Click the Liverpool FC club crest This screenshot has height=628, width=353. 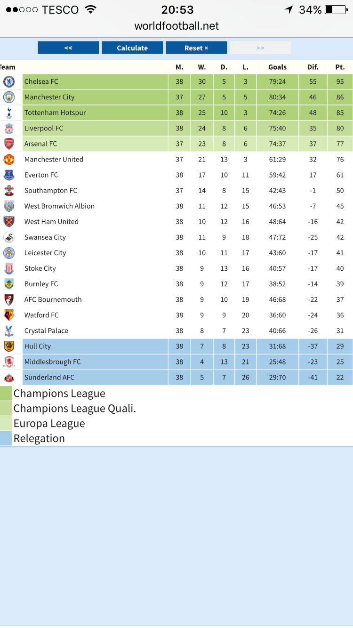click(9, 128)
